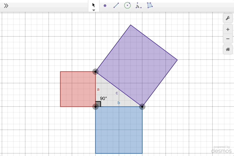Select the Point tool
This screenshot has height=156, width=234.
[x=105, y=5]
